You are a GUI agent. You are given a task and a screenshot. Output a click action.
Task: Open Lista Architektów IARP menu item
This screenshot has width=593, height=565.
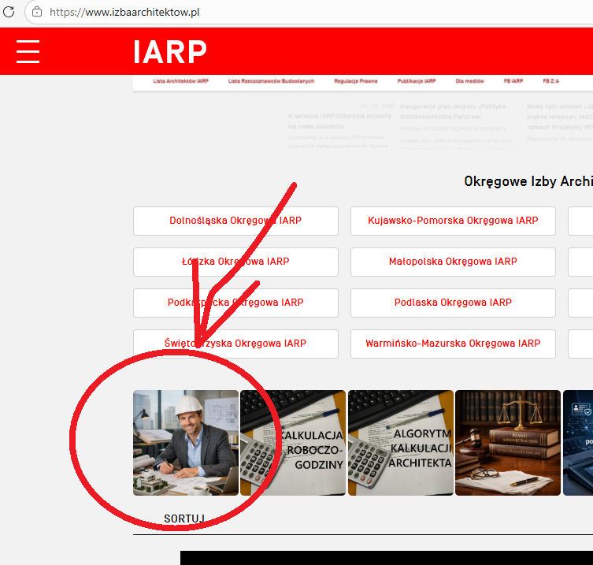click(x=180, y=81)
